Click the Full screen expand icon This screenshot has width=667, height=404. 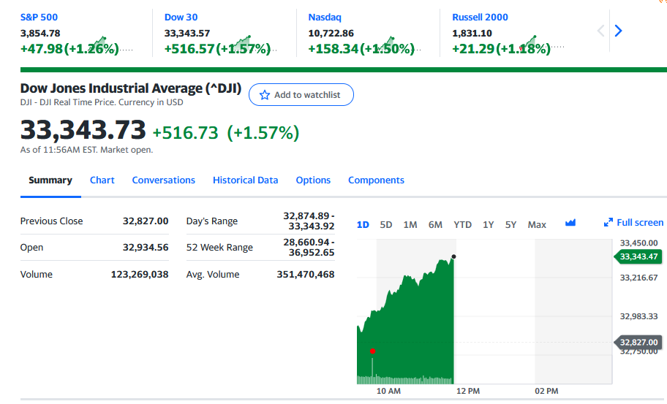coord(608,222)
